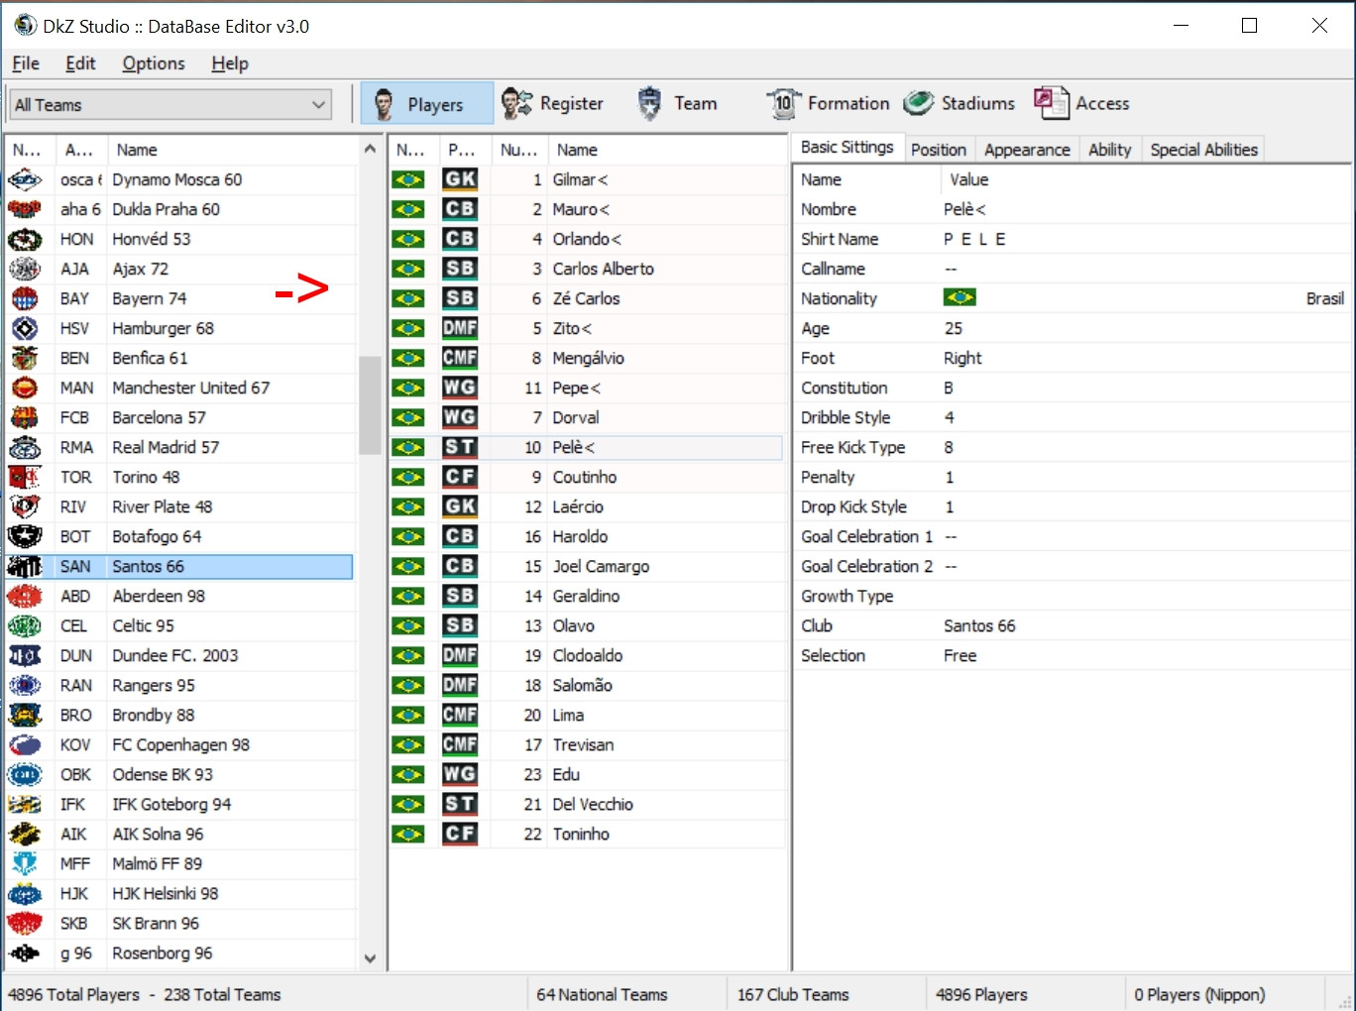Open the File menu

tap(26, 63)
